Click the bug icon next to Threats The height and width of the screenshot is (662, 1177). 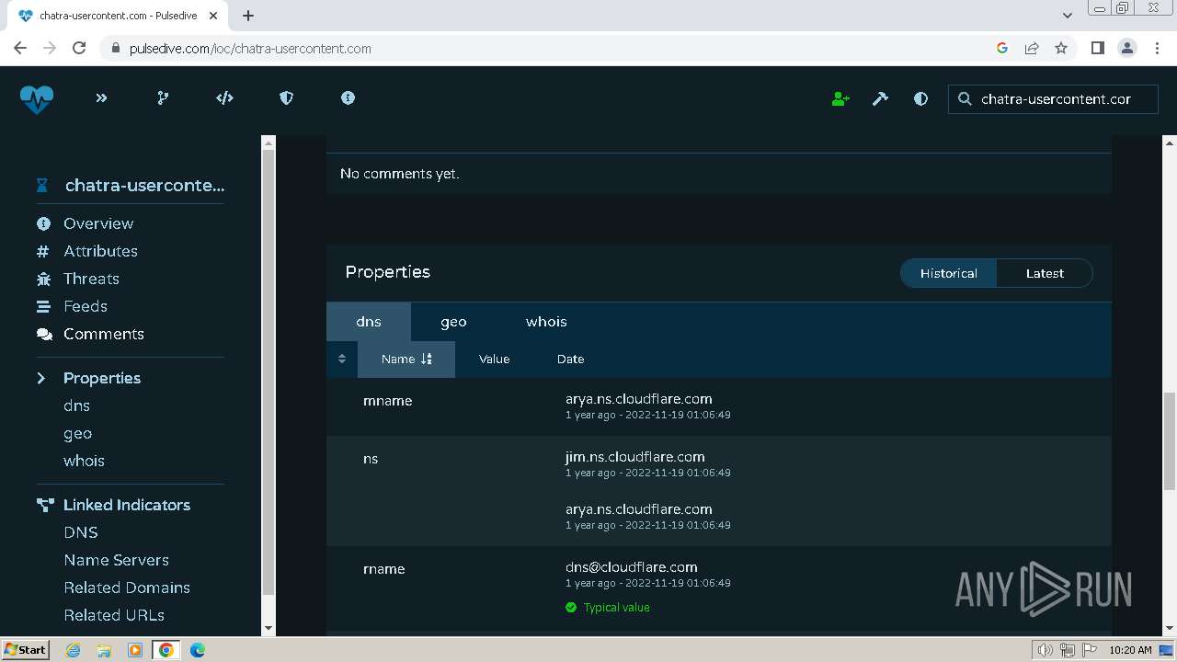[43, 279]
